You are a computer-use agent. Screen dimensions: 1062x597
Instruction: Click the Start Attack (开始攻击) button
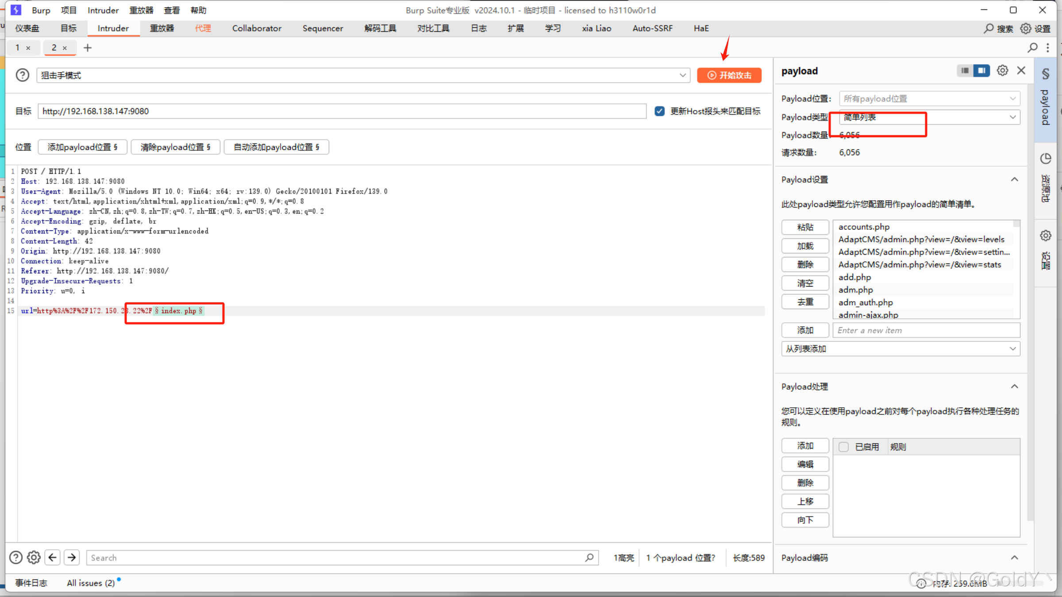(729, 75)
